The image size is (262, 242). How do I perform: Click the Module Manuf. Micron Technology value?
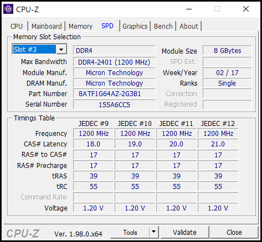coord(114,72)
